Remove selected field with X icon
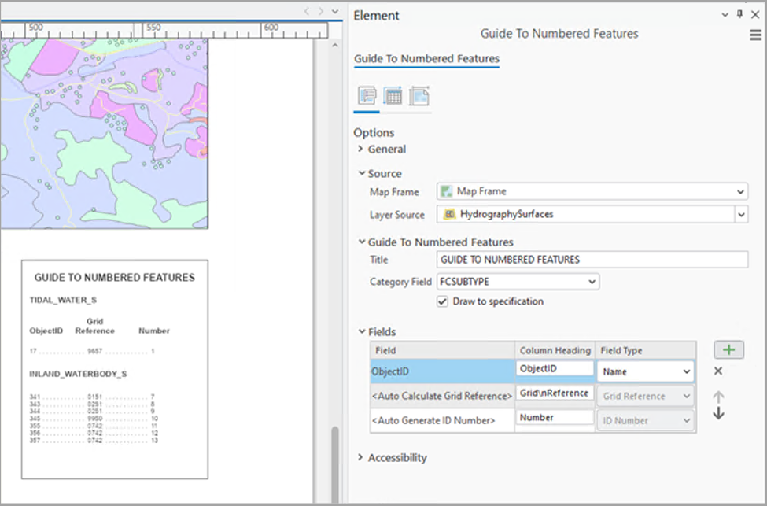Image resolution: width=767 pixels, height=506 pixels. click(x=718, y=371)
